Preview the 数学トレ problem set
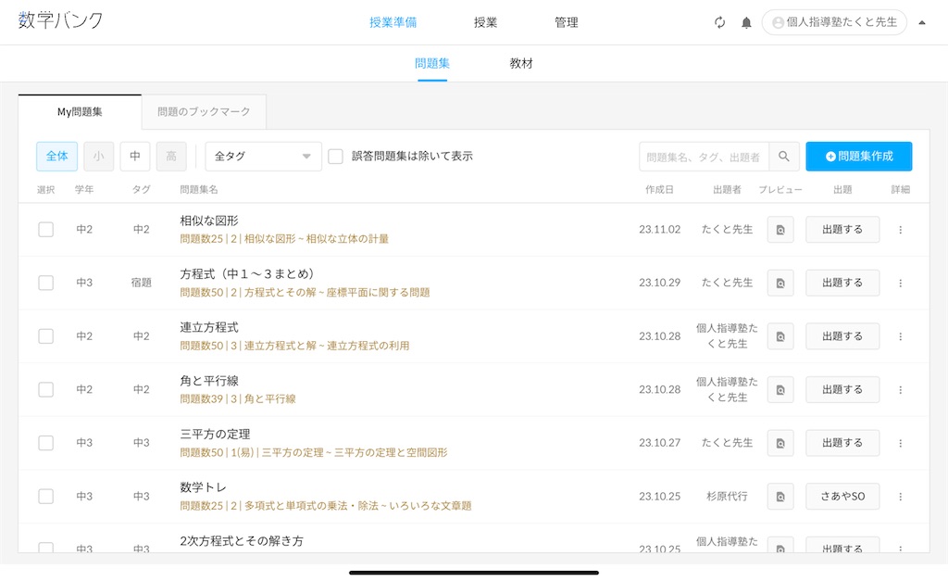The height and width of the screenshot is (581, 948). (x=780, y=497)
